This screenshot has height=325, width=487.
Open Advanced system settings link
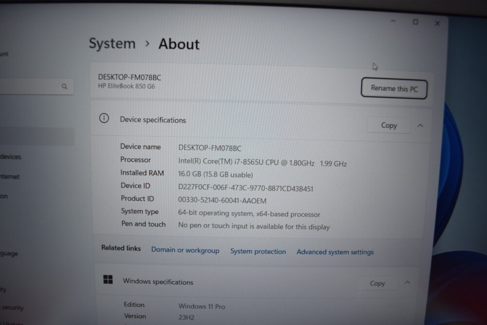point(335,252)
